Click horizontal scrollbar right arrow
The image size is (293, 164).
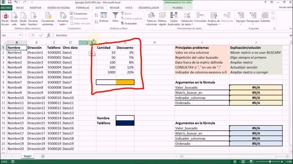(x=288, y=156)
